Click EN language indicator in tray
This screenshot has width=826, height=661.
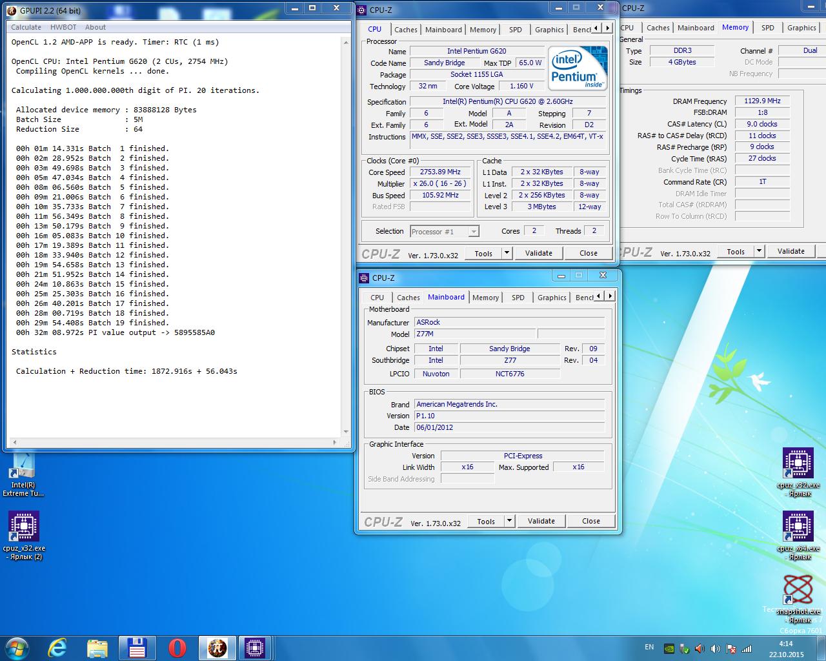649,647
